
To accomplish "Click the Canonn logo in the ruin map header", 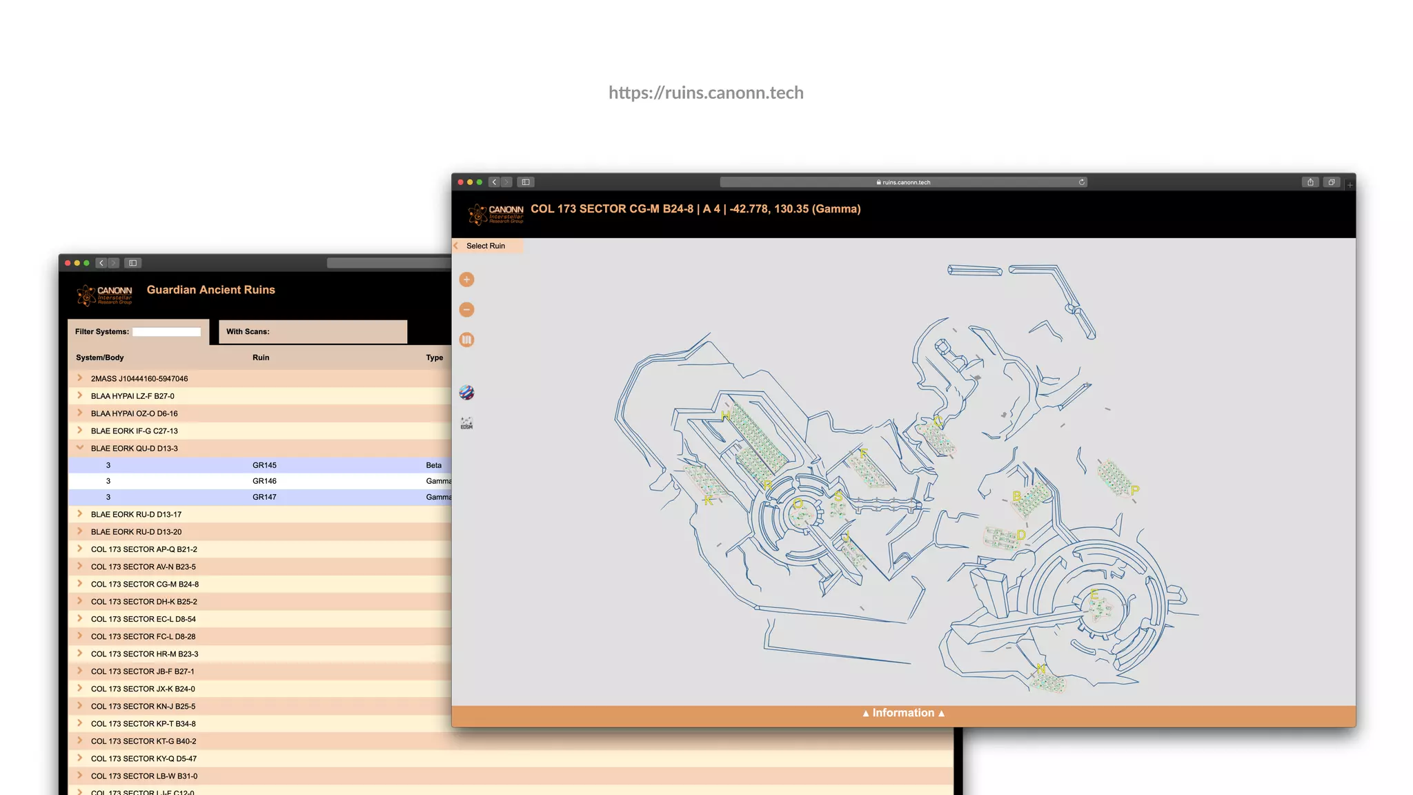I will (496, 214).
